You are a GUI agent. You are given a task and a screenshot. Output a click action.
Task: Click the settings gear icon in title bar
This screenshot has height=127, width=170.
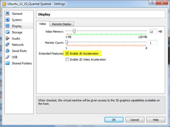(4, 4)
